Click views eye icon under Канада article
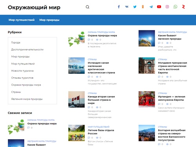This screenshot has width=196, height=147. coord(97,107)
